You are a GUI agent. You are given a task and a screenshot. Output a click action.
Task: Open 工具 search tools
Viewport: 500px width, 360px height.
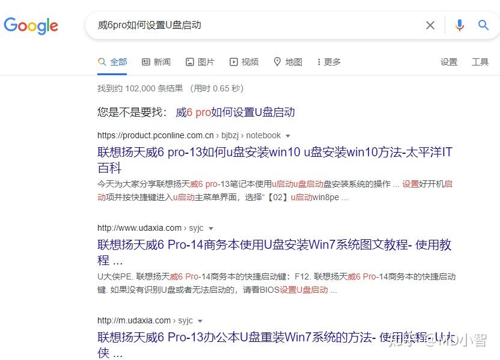(480, 62)
